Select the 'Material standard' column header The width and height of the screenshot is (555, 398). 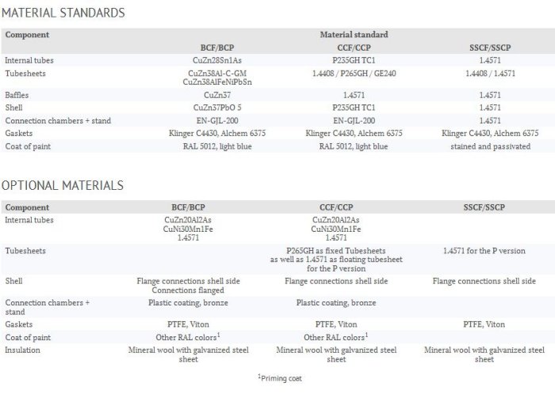353,35
